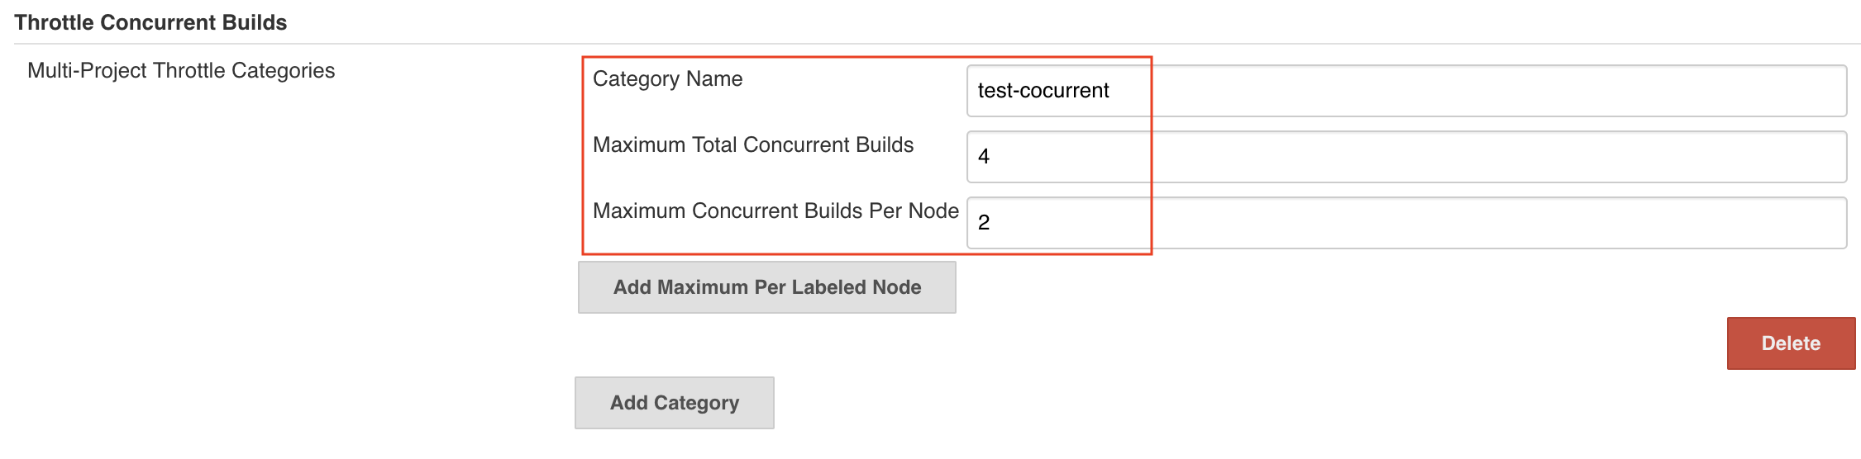The width and height of the screenshot is (1861, 459).
Task: Add a per-labeled-node maximum entry
Action: 766,287
